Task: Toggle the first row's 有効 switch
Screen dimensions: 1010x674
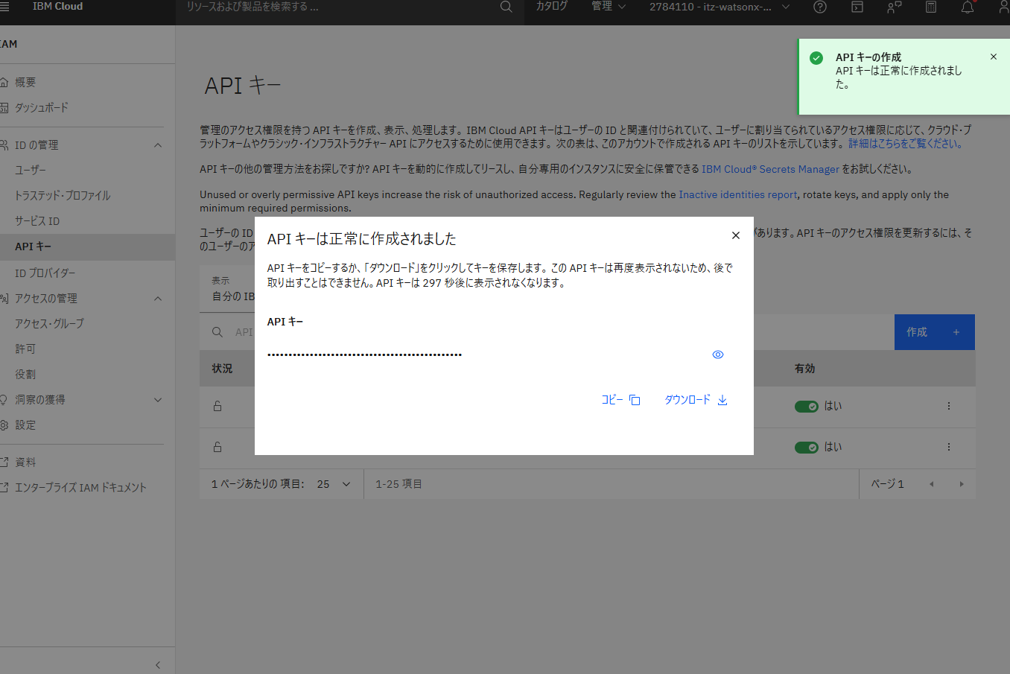Action: pyautogui.click(x=807, y=407)
